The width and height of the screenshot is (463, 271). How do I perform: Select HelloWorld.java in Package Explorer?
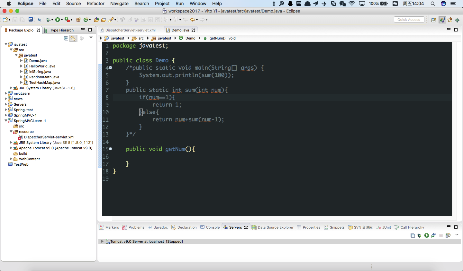point(42,66)
